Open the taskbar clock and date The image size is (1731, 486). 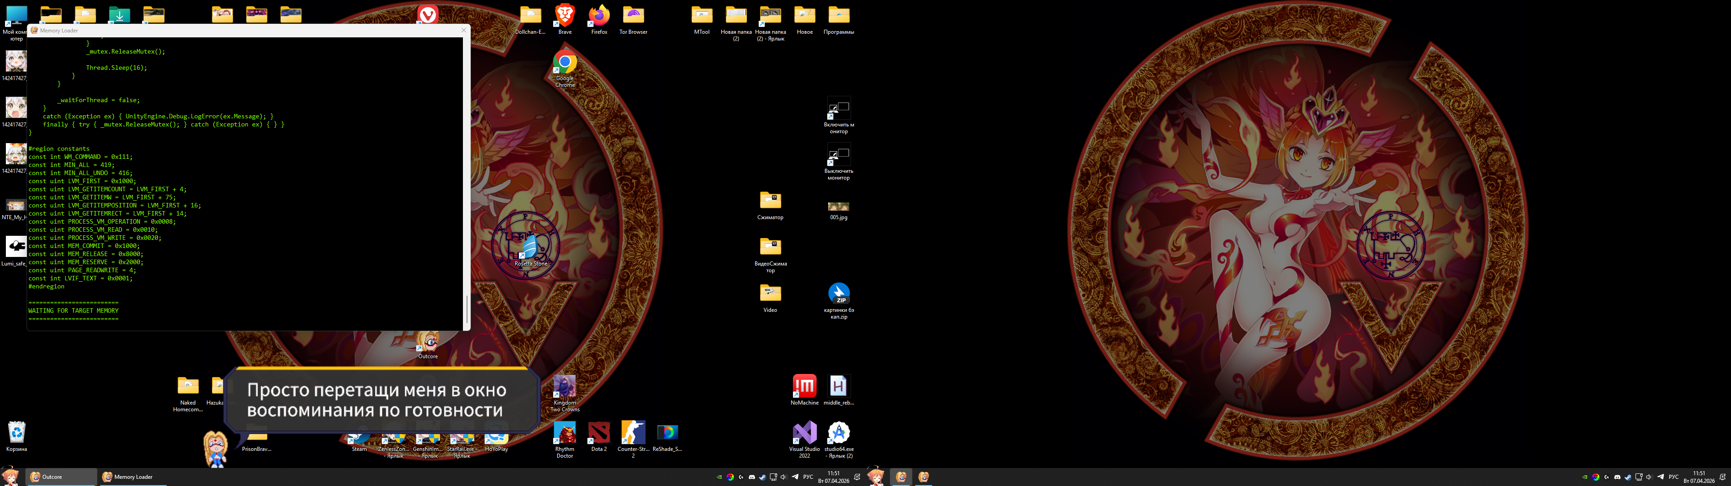pyautogui.click(x=833, y=477)
